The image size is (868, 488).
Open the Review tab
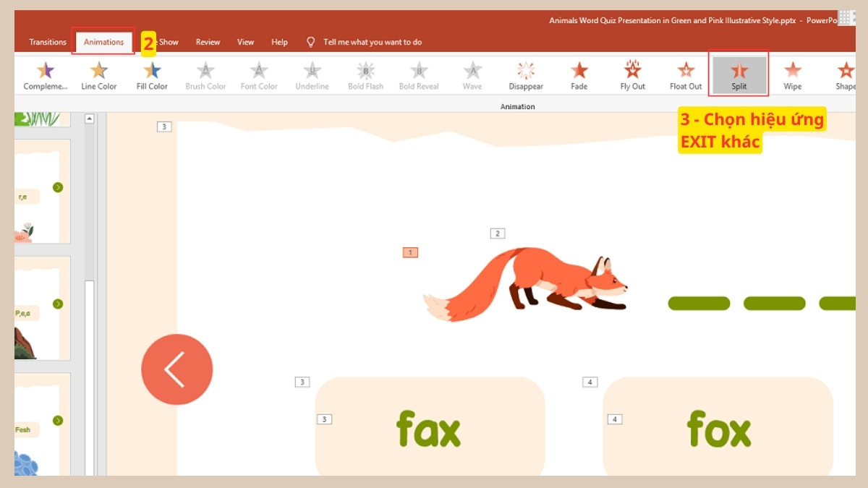[x=208, y=42]
